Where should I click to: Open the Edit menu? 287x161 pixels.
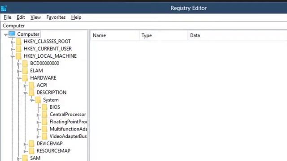coord(21,17)
